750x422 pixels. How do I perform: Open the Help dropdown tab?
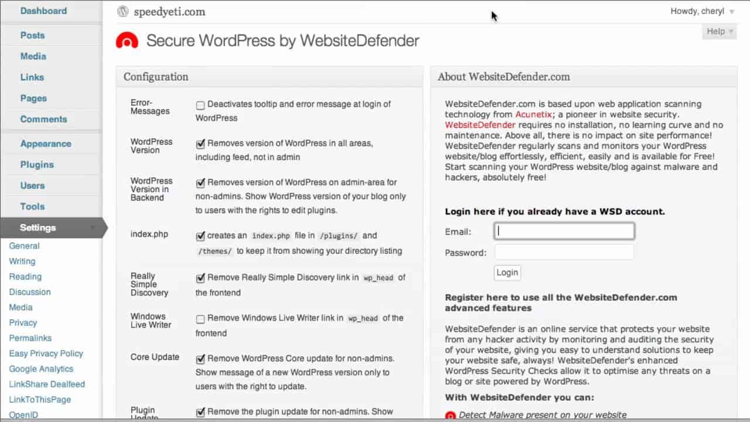(719, 32)
